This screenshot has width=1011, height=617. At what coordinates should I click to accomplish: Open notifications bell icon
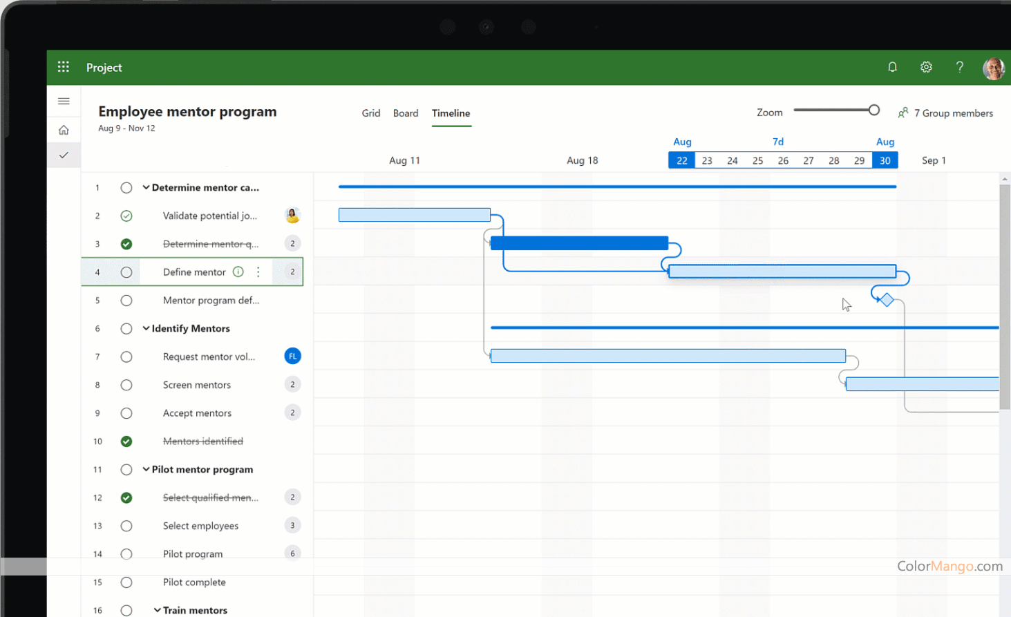coord(892,67)
